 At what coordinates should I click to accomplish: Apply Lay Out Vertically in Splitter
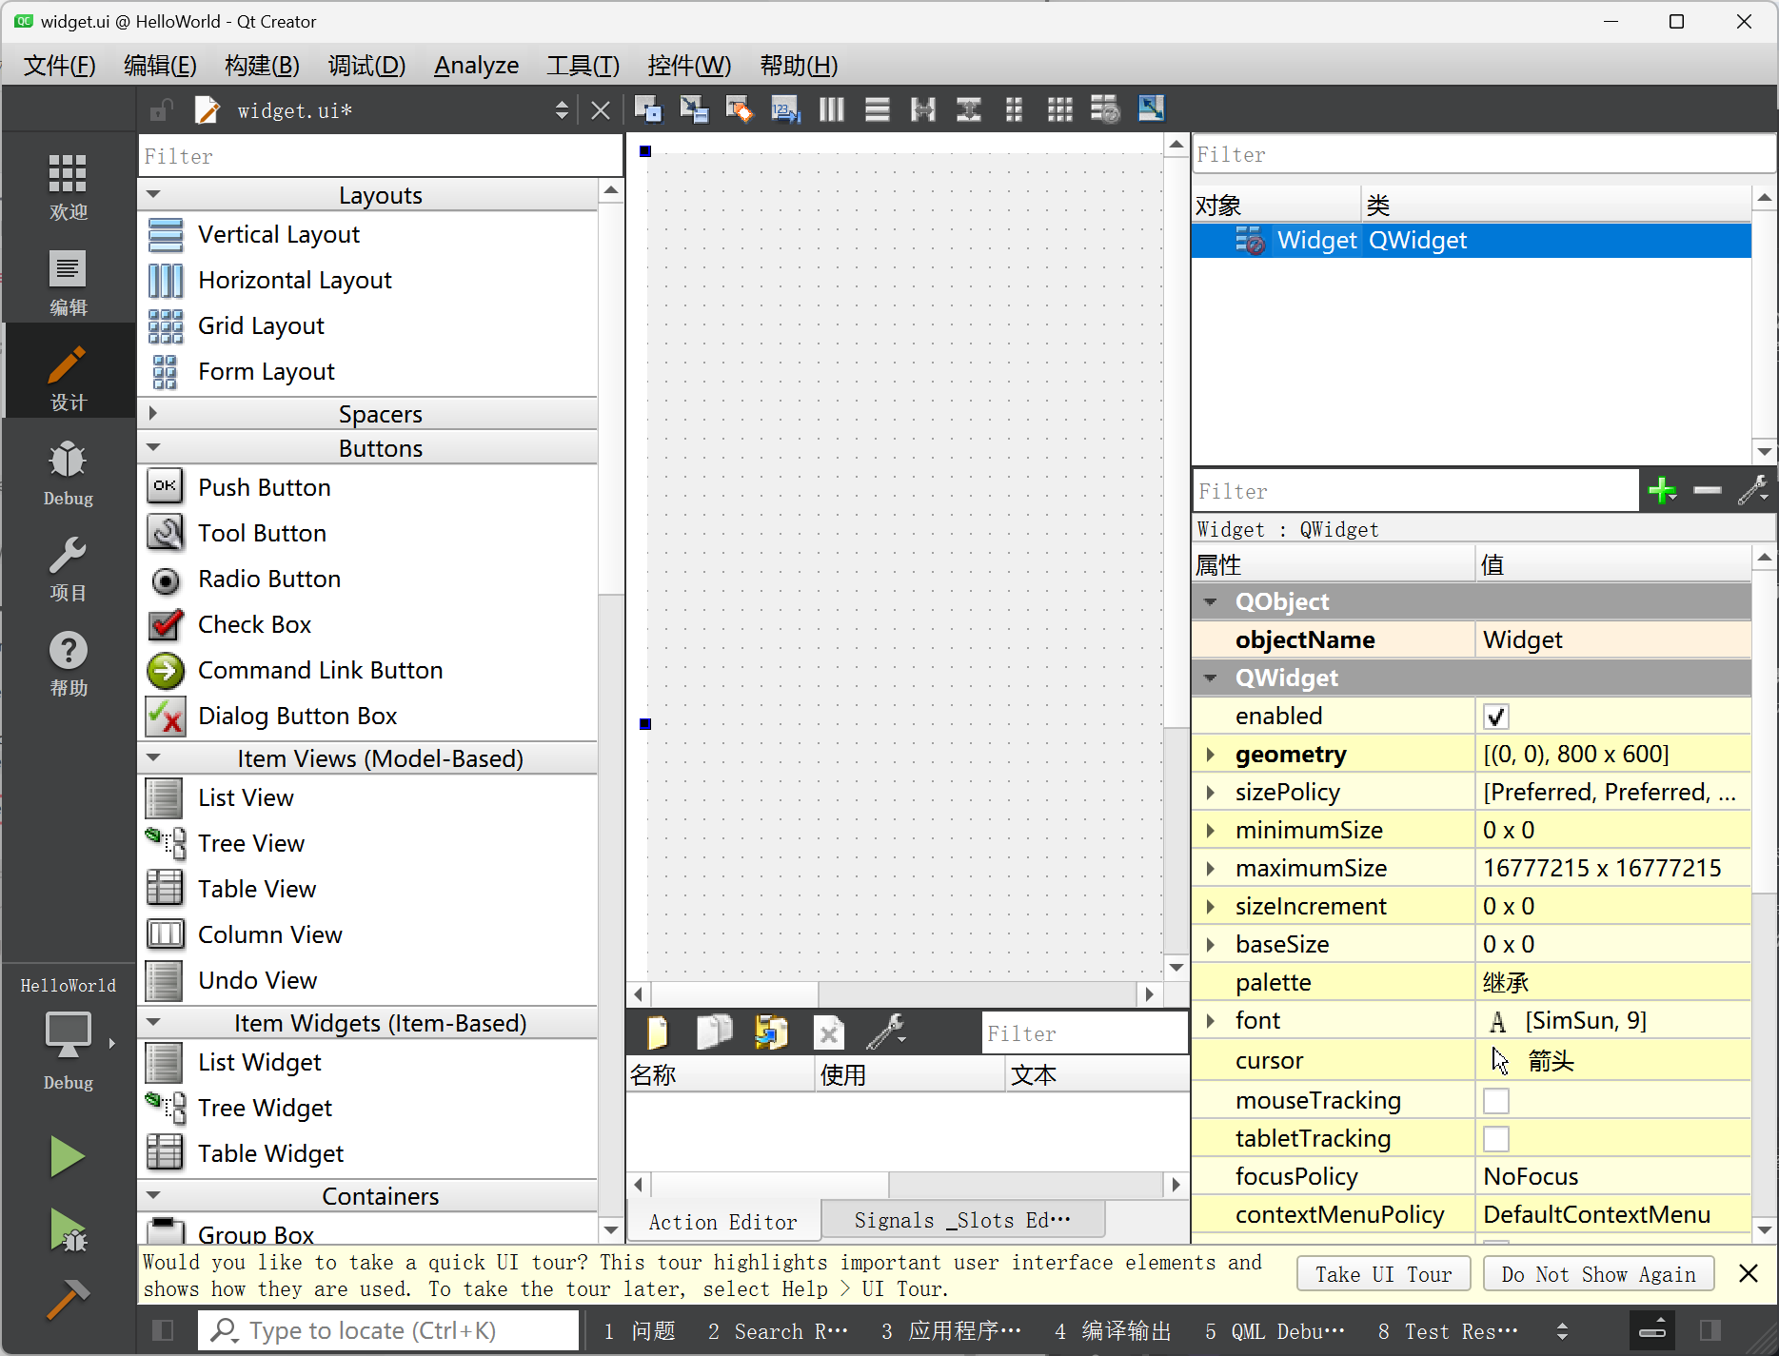tap(968, 109)
